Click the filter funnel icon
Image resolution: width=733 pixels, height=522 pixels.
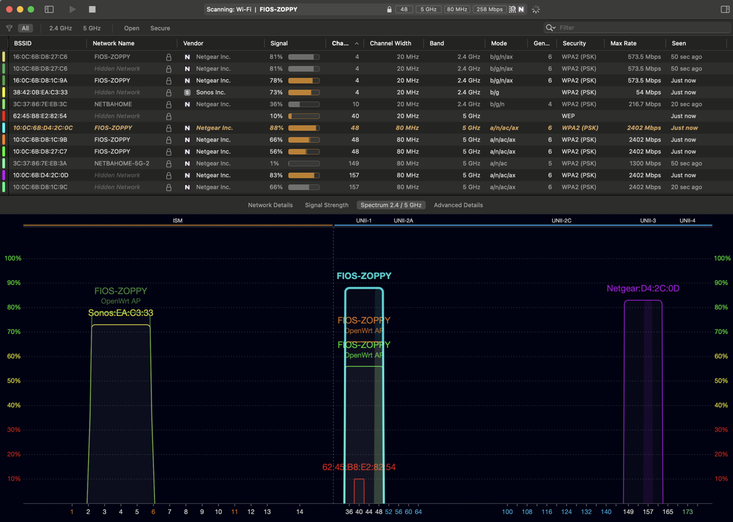[x=9, y=28]
